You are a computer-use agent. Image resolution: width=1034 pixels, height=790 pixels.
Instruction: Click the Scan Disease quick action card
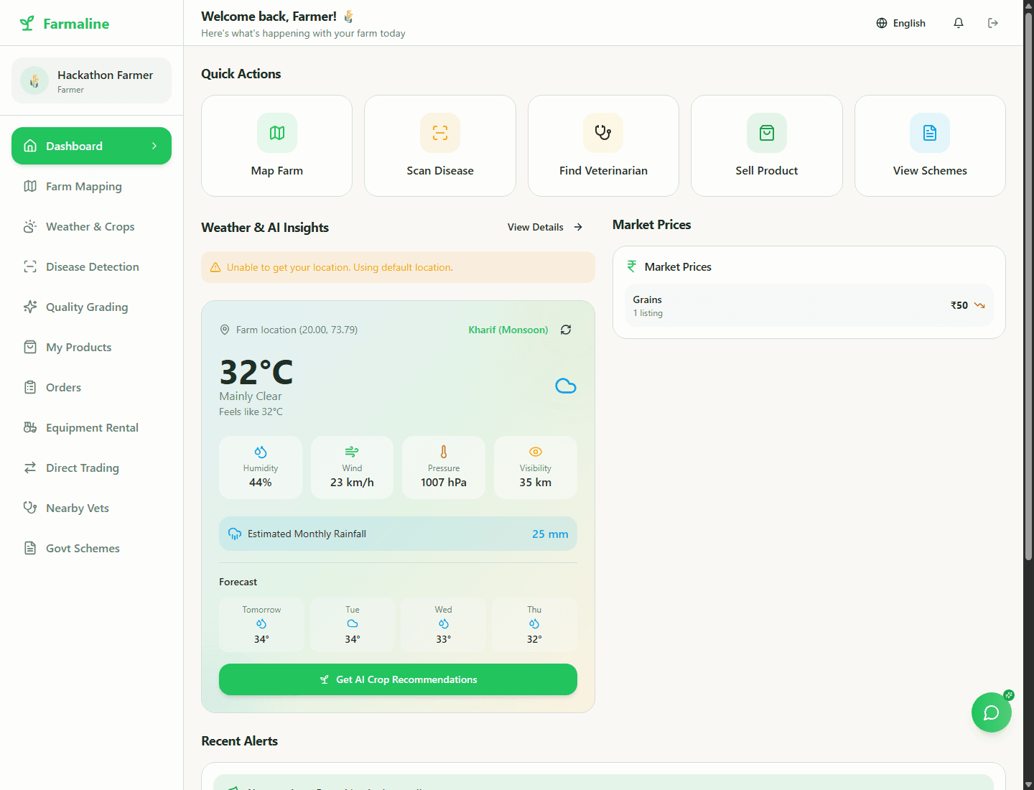440,146
